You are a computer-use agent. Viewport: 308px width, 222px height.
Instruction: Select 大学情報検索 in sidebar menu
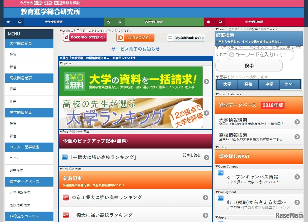click(29, 193)
